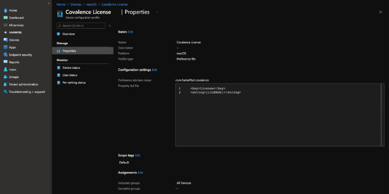Click the Per-setting status icon
The height and width of the screenshot is (194, 389).
[59, 83]
